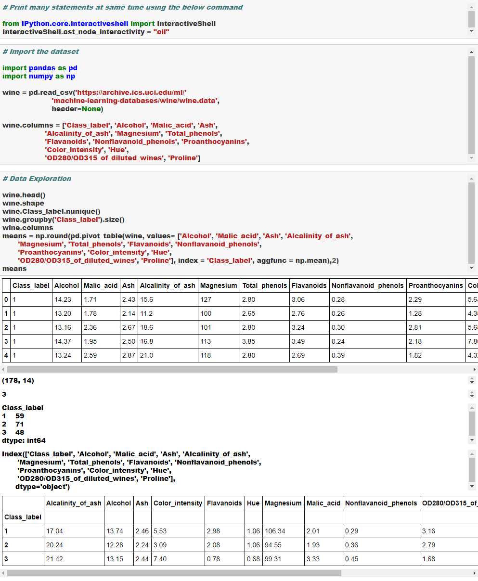Click the up arrow of the Index output scrollbar
This screenshot has width=478, height=581.
point(471,454)
